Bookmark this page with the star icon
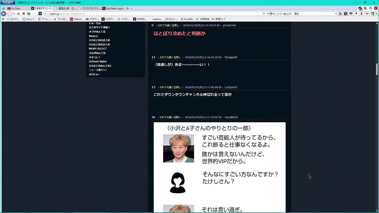Screen dimensions: 379x213 coord(264,14)
